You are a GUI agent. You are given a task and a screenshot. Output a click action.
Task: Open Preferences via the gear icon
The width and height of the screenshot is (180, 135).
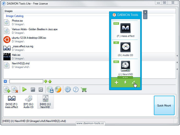tap(68, 89)
